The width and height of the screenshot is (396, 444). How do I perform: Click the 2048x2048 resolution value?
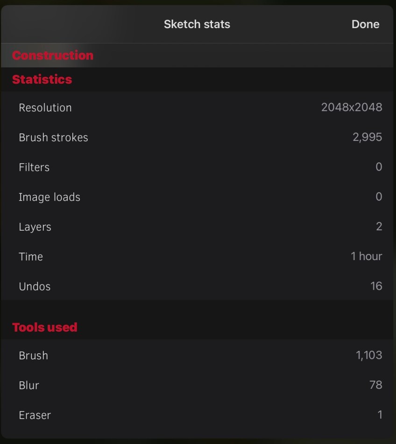(352, 107)
